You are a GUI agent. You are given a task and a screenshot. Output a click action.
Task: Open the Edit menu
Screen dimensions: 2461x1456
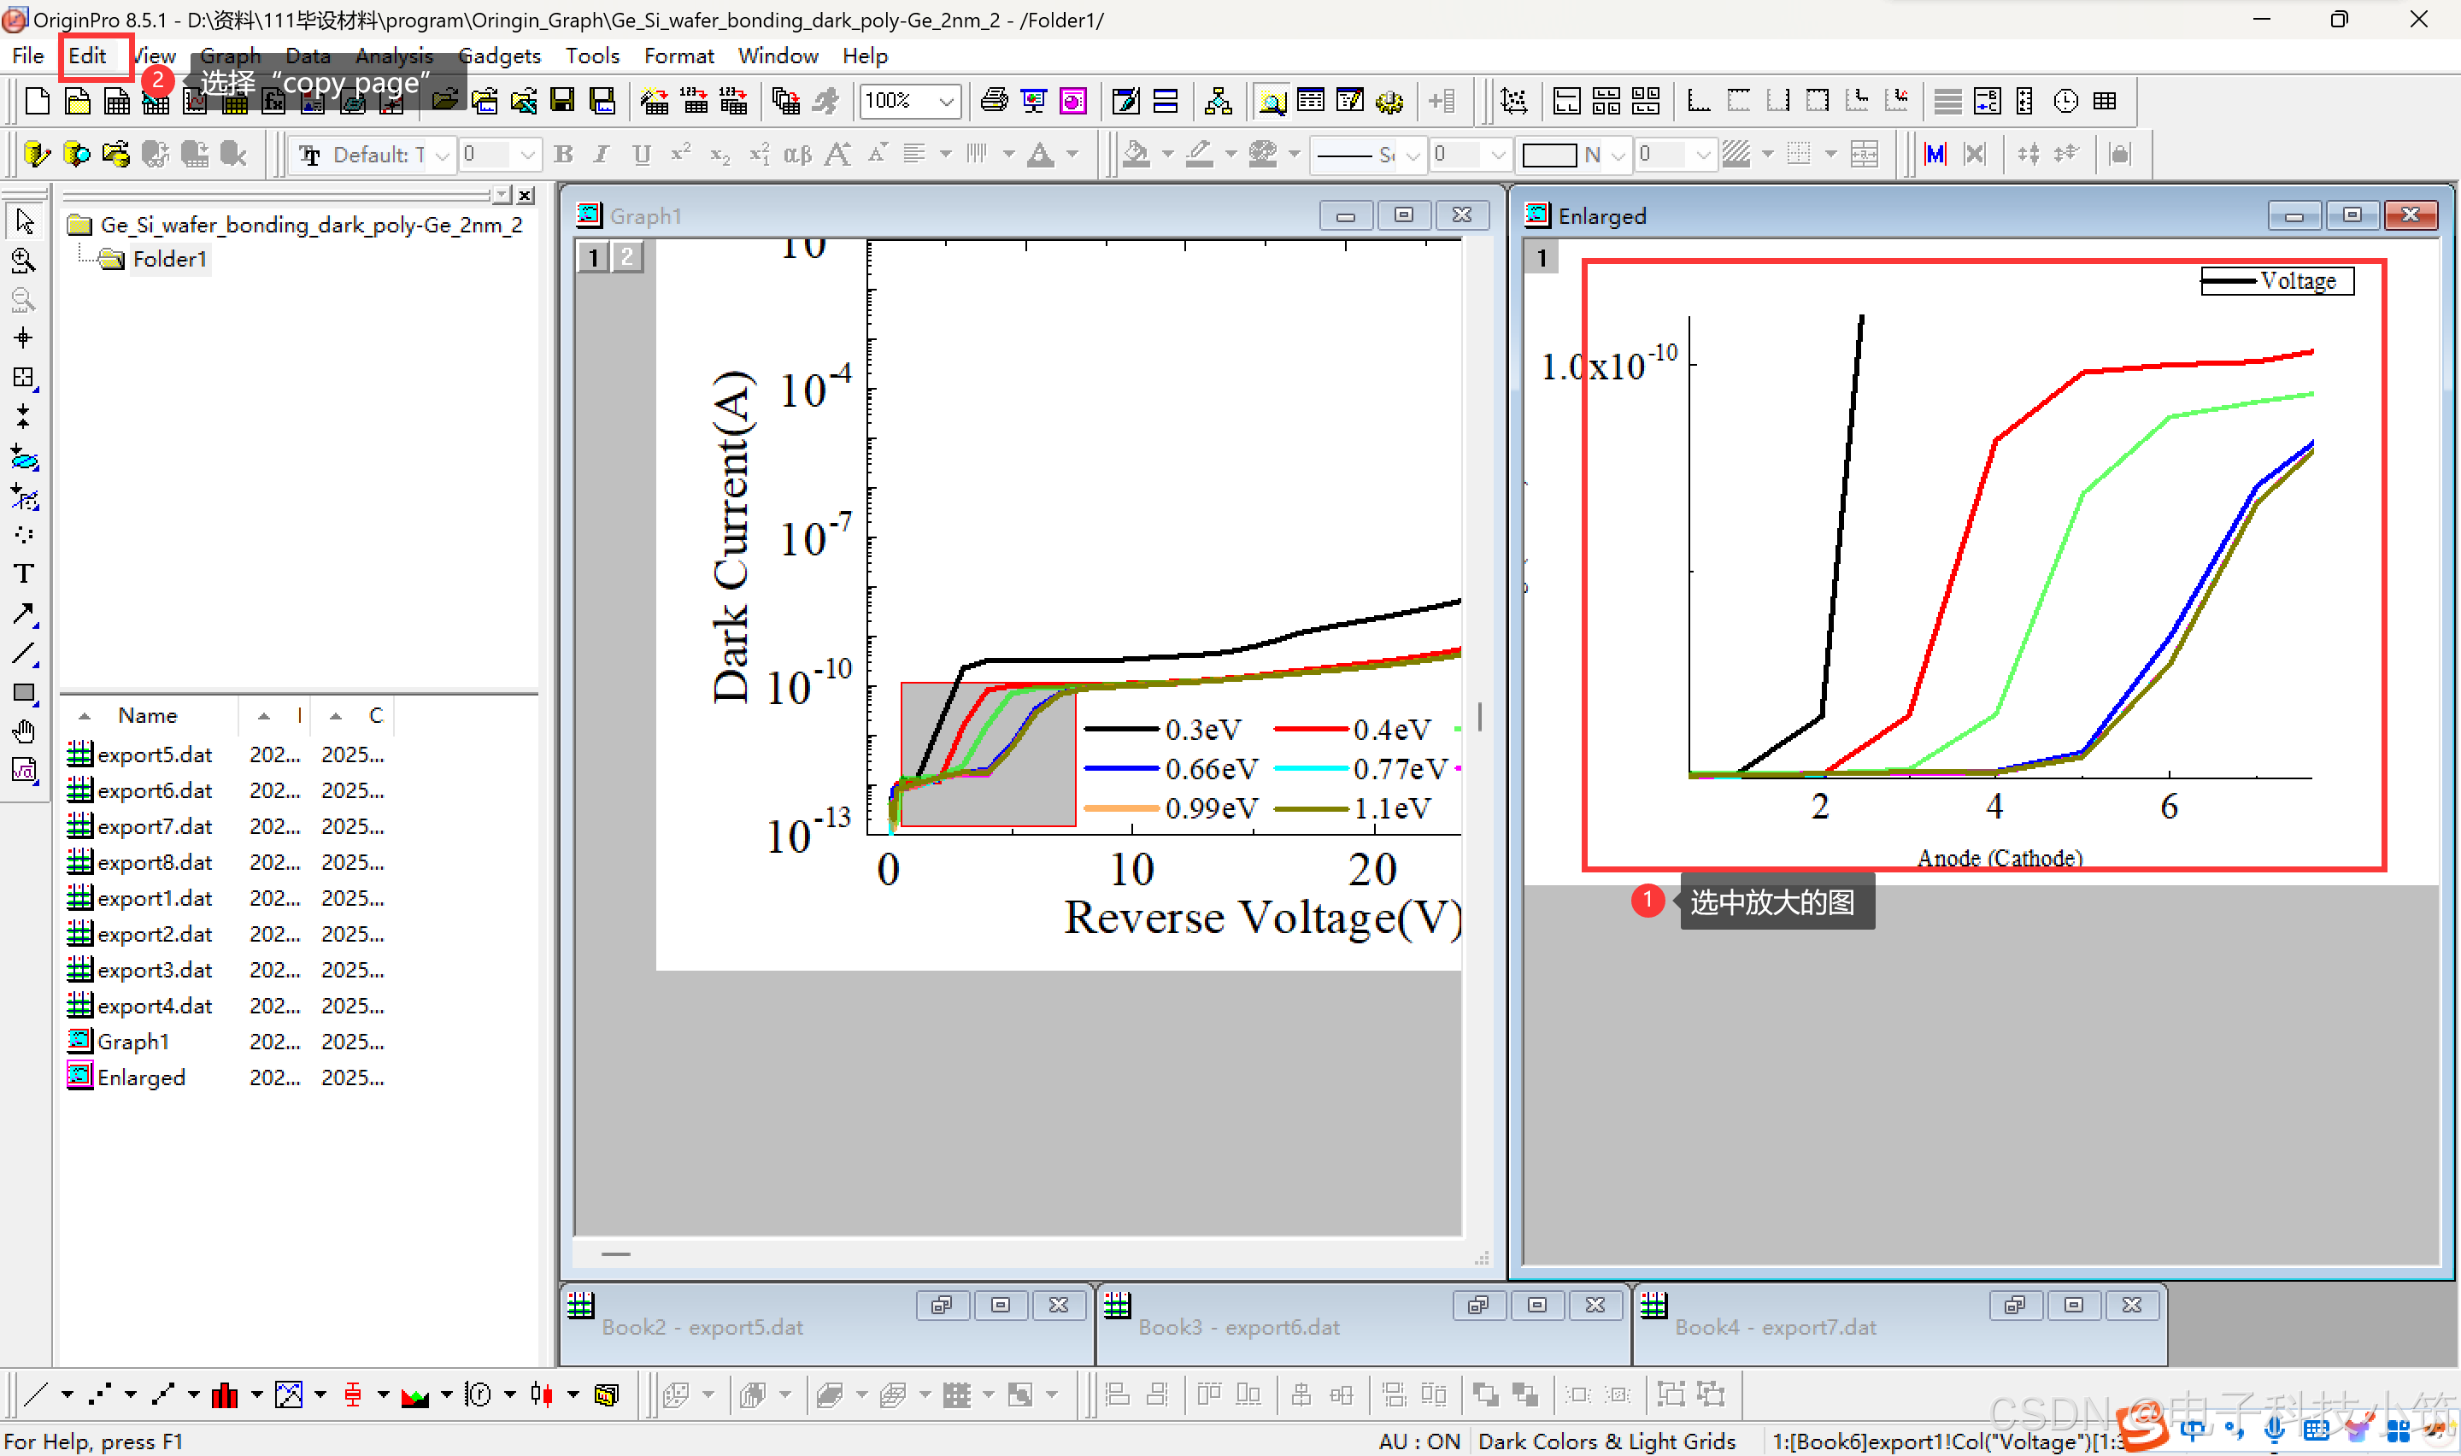coord(87,56)
